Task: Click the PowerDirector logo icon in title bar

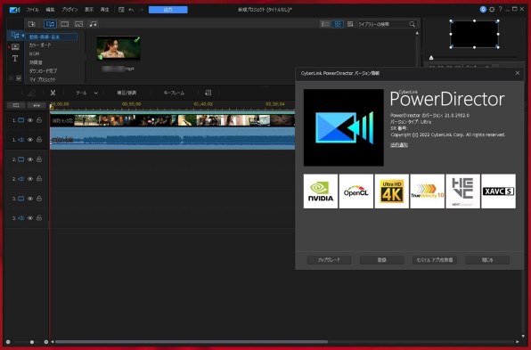Action: click(x=14, y=10)
